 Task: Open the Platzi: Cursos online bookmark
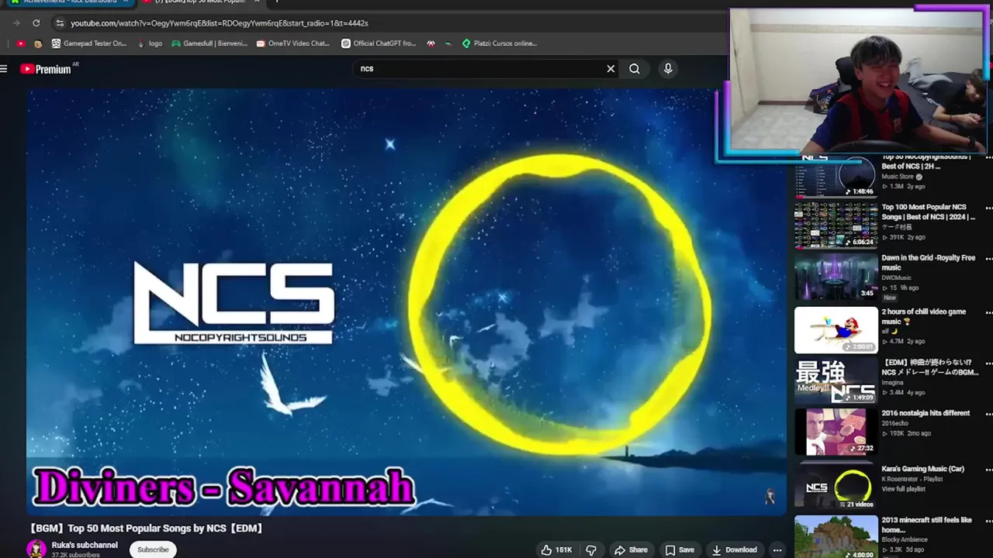(x=499, y=43)
